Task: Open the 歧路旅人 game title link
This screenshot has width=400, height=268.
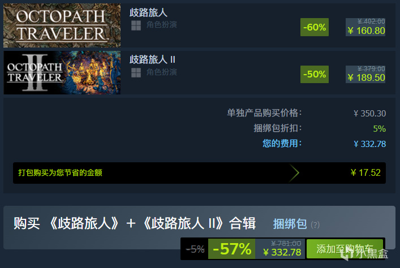Action: pos(148,12)
